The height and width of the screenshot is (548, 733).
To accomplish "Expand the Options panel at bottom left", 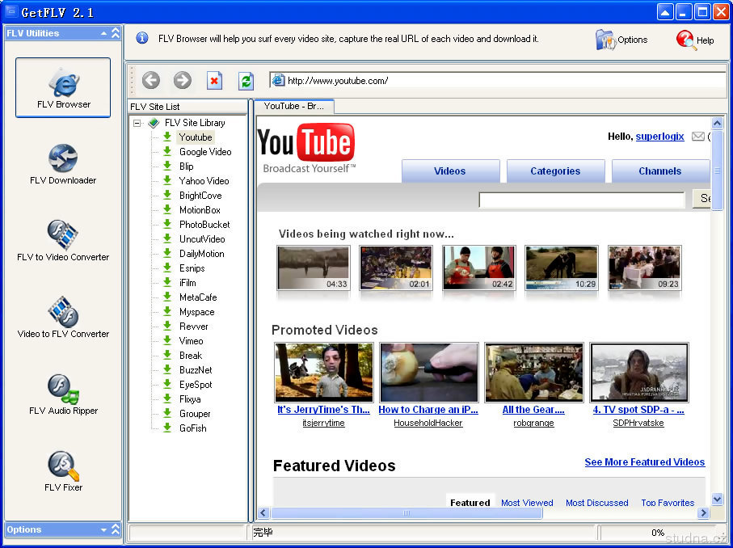I will click(116, 529).
